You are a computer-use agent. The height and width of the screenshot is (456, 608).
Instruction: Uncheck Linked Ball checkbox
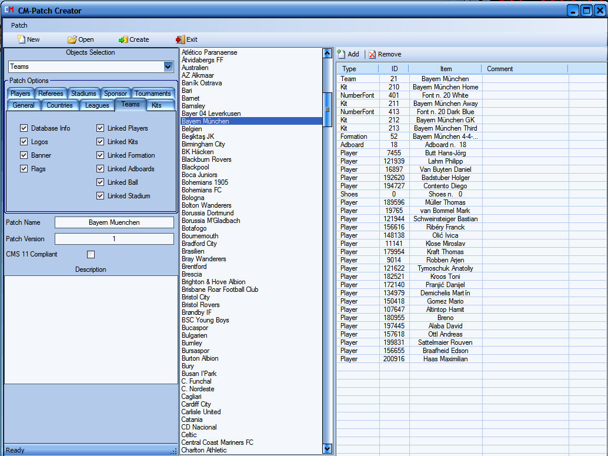click(101, 182)
